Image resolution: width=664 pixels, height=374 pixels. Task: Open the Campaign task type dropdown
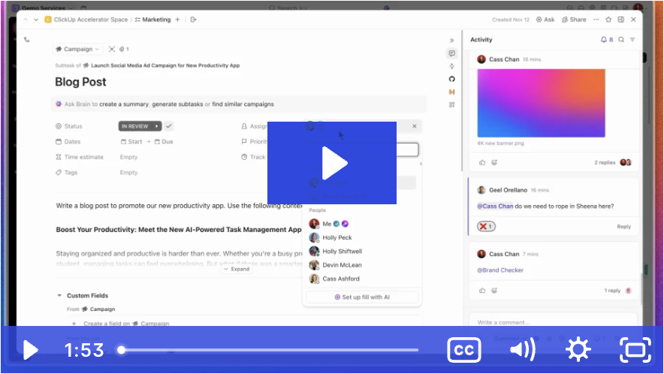pos(77,49)
